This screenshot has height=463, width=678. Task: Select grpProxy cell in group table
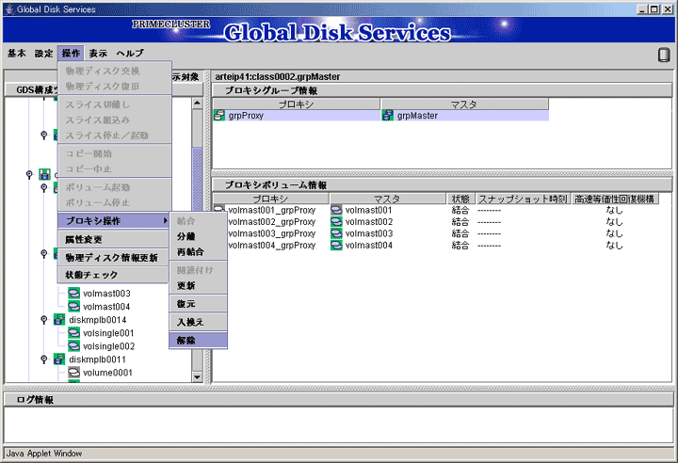(297, 116)
